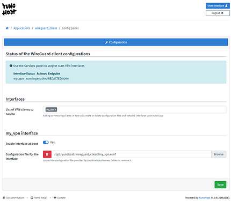This screenshot has width=231, height=201.
Task: Click the heart icon next to Donate
Action: [x=55, y=198]
